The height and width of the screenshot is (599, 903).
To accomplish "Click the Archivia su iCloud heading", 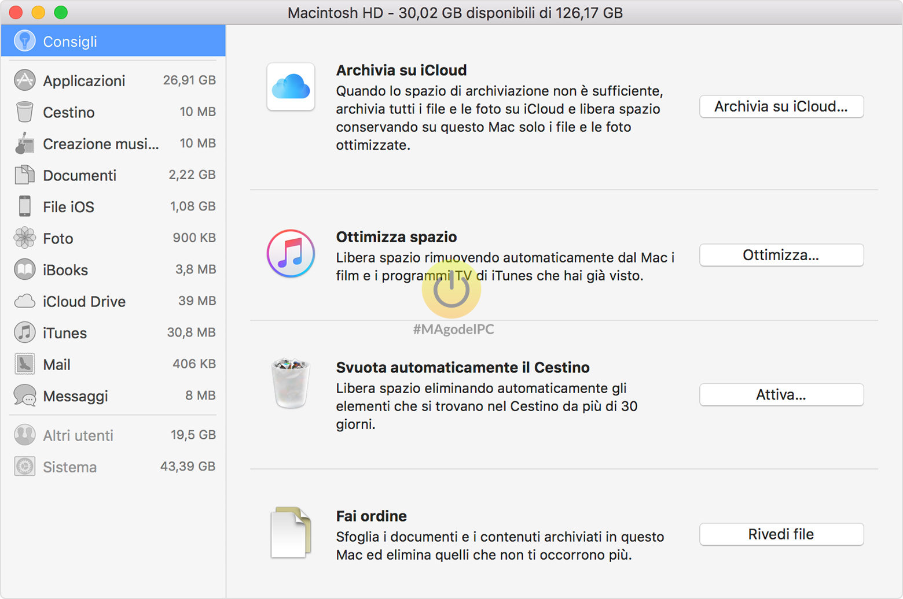I will click(401, 70).
